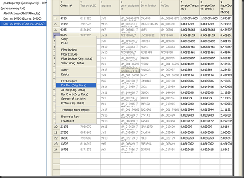Click Column # header
244x178 pixels.
pyautogui.click(x=70, y=8)
